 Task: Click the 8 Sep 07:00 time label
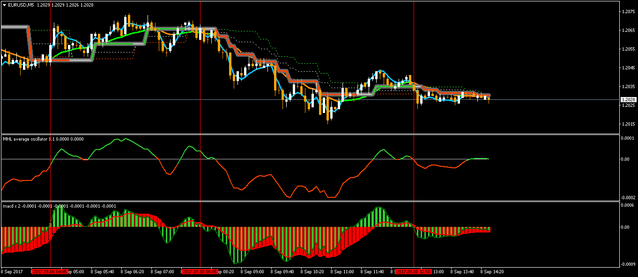(163, 271)
